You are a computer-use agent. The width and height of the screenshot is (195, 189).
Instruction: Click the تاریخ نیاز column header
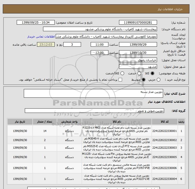click(x=20, y=122)
